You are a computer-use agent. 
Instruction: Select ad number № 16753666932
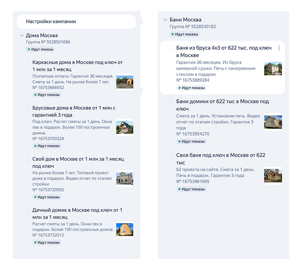[48, 88]
